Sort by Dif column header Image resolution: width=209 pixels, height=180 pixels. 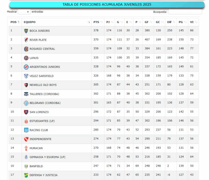click(171, 22)
